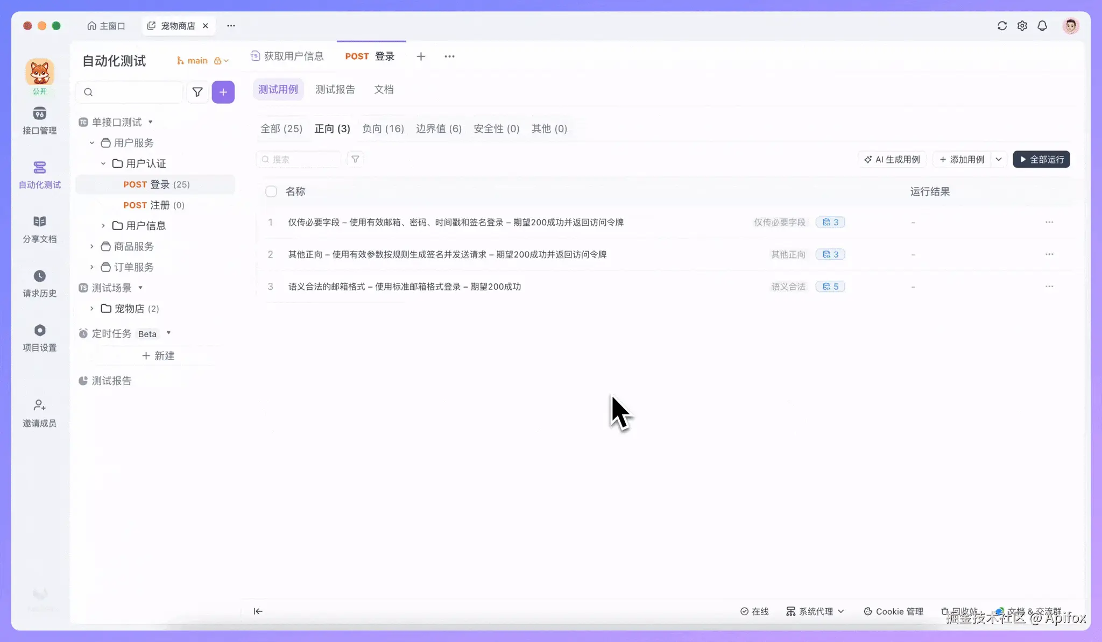Expand the 商品服务 module
This screenshot has width=1102, height=642.
(92, 246)
